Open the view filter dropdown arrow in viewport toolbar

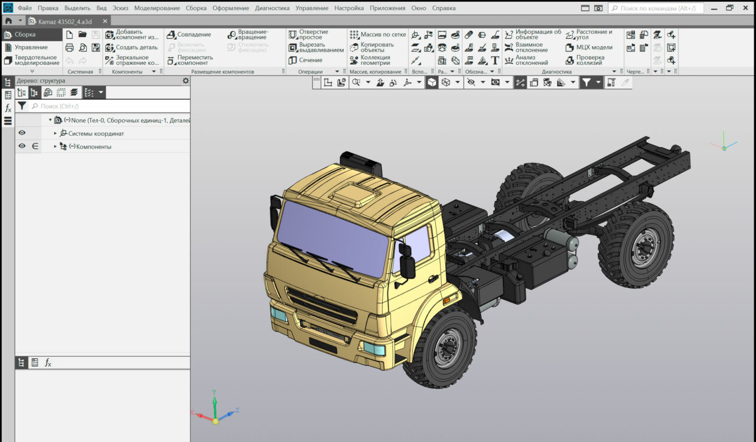(x=598, y=83)
